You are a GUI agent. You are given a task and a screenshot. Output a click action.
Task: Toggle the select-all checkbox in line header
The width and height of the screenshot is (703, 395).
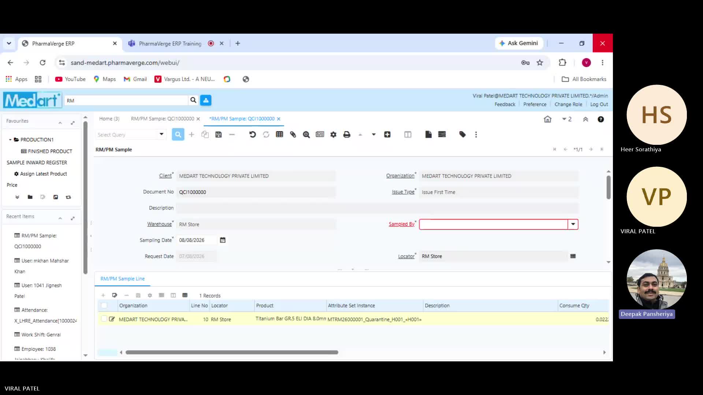[x=104, y=305]
